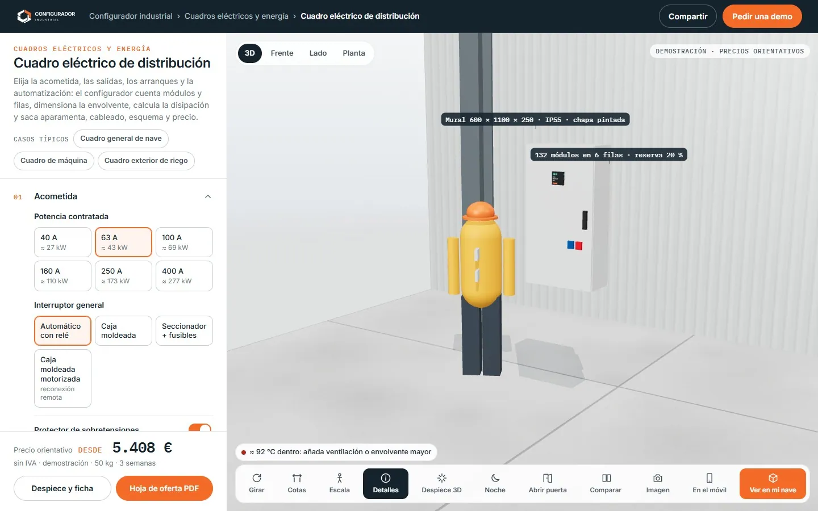Screen dimensions: 818x511
Task: Collapse the Acometida section chevron
Action: click(208, 196)
